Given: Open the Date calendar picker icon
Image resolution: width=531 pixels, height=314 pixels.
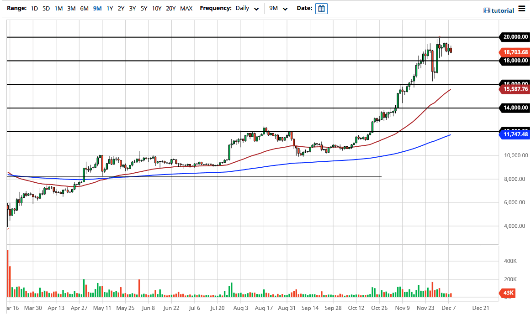Looking at the screenshot, I should [321, 8].
